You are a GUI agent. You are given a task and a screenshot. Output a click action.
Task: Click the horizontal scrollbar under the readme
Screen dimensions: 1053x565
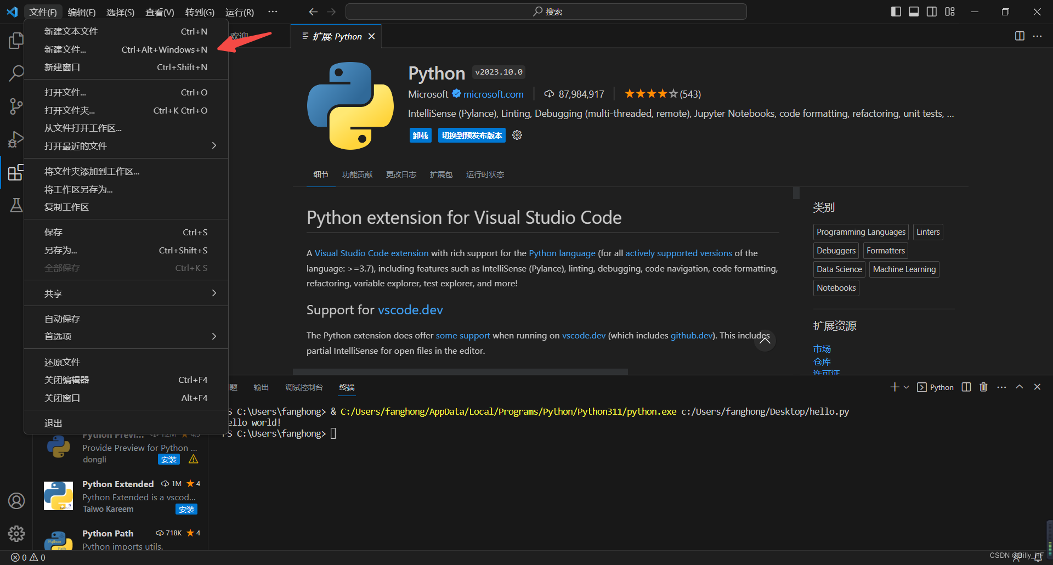click(x=460, y=372)
